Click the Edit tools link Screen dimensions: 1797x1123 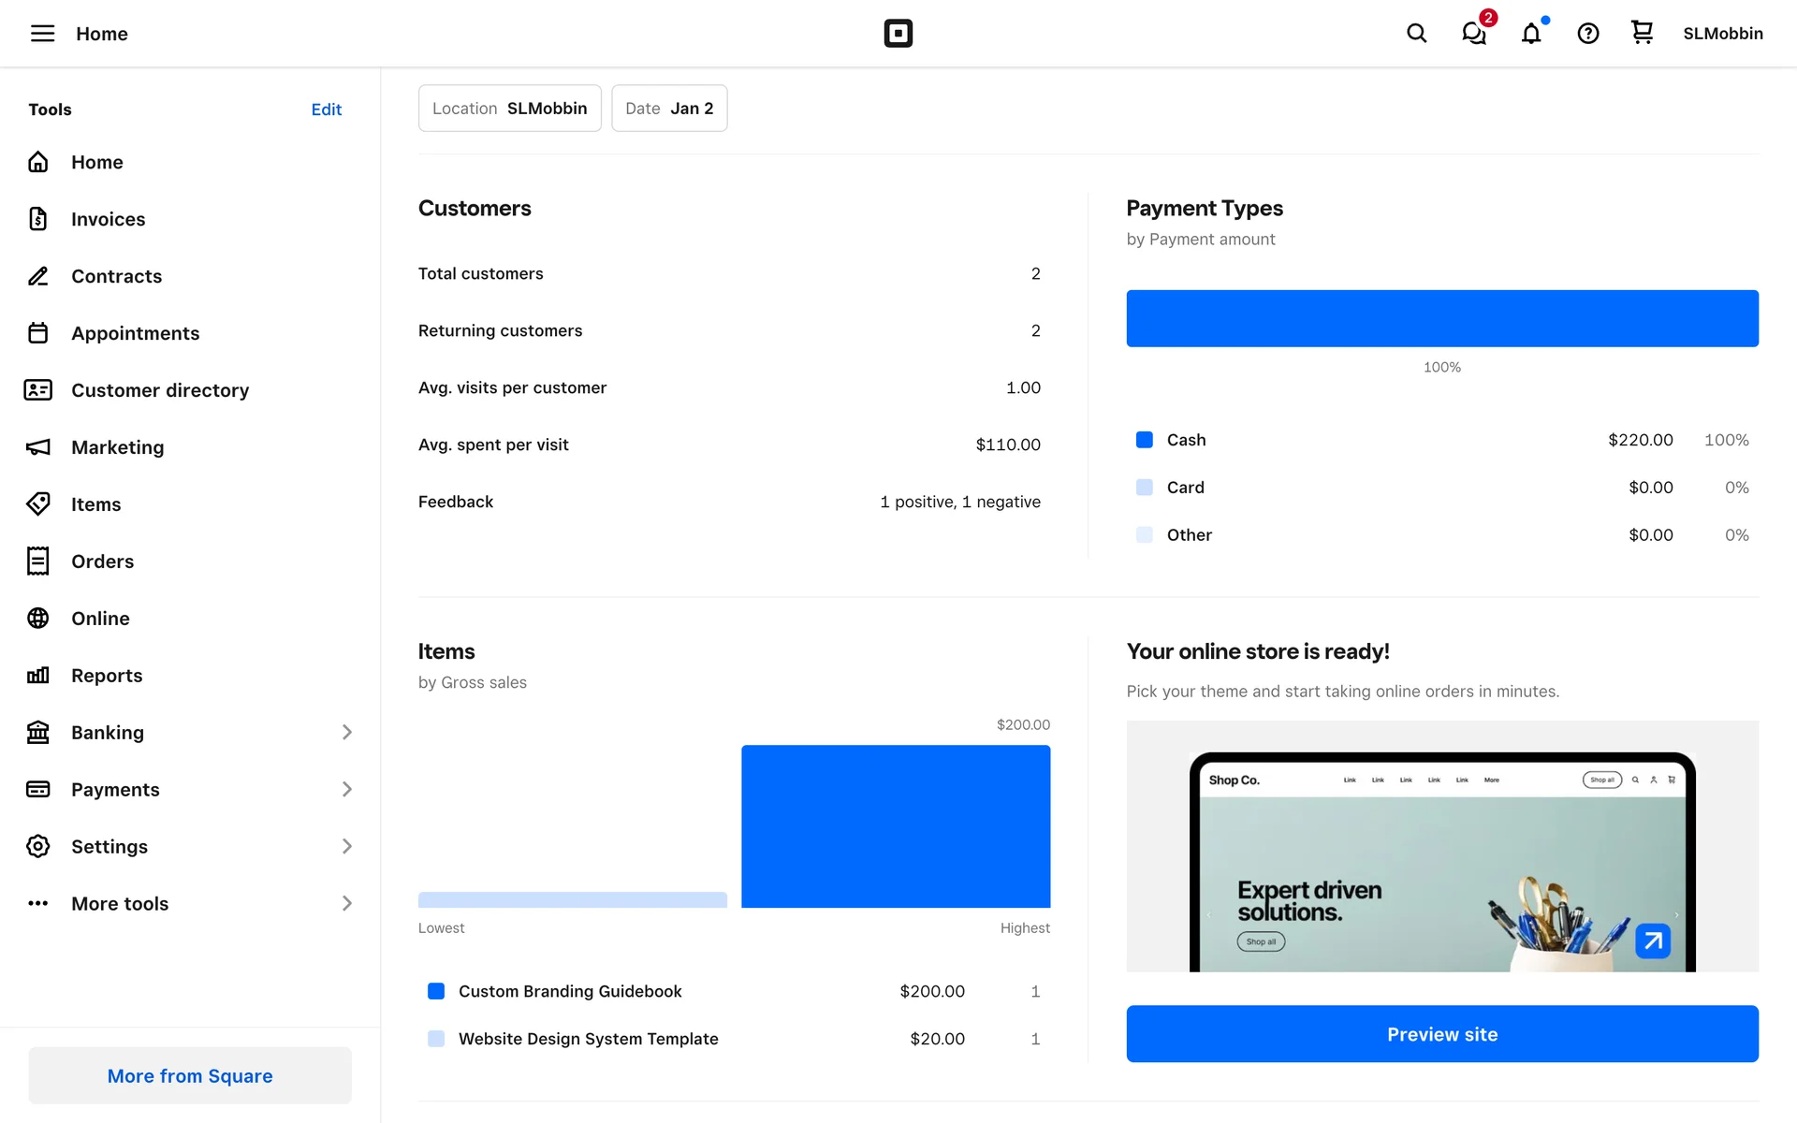(326, 109)
